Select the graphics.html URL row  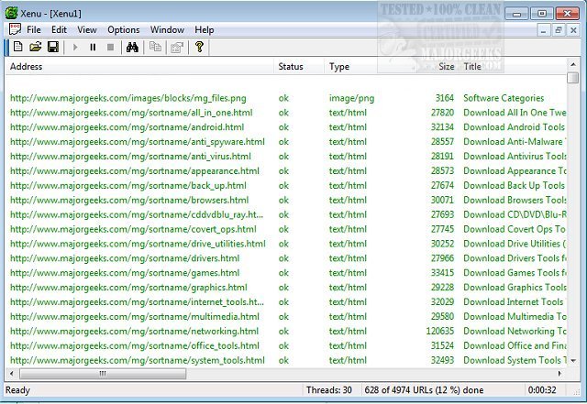coord(286,288)
